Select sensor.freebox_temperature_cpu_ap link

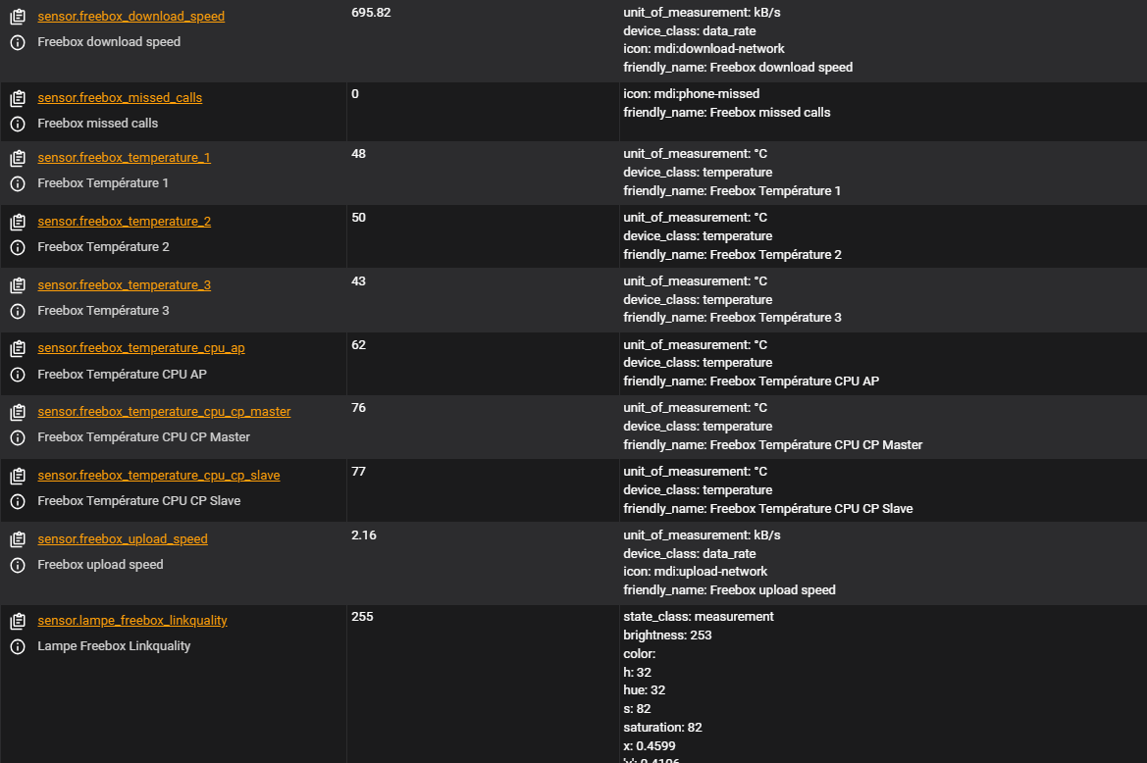pyautogui.click(x=141, y=348)
